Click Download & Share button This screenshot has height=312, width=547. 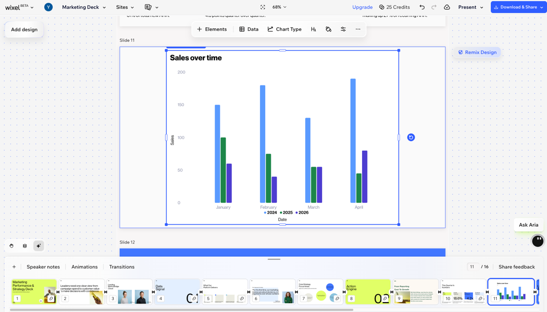(518, 7)
